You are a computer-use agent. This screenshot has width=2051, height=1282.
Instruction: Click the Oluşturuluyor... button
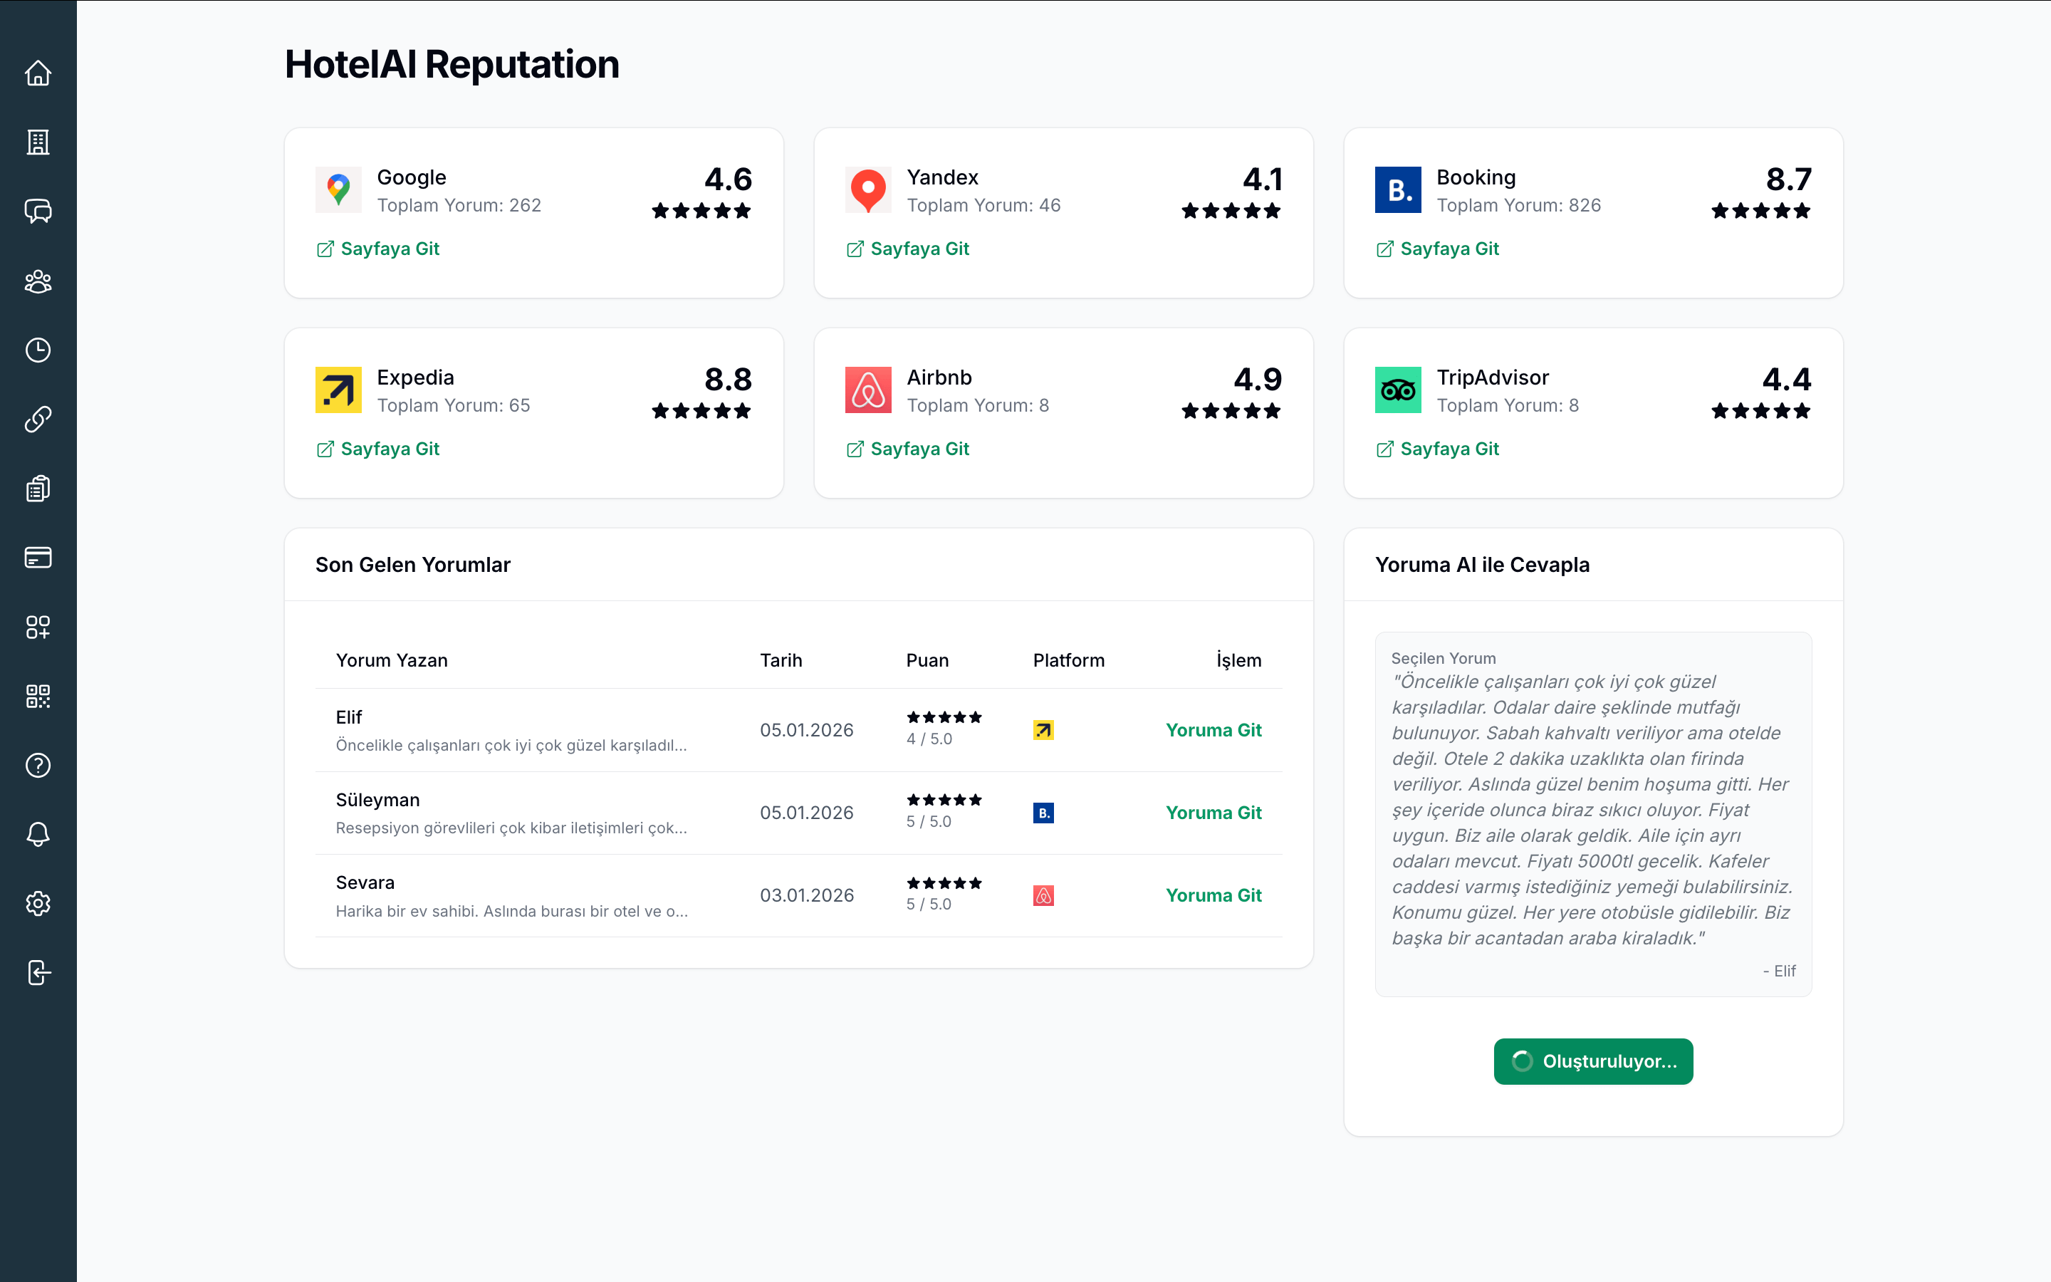[1592, 1061]
